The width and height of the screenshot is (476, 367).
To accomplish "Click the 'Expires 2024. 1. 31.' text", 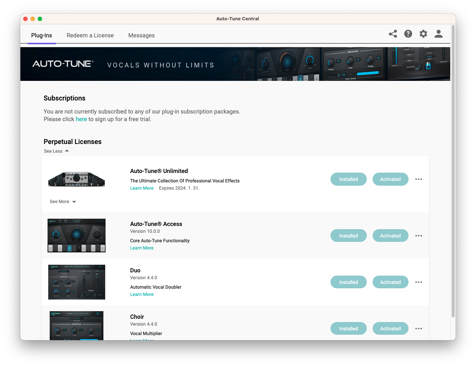I will pos(179,188).
